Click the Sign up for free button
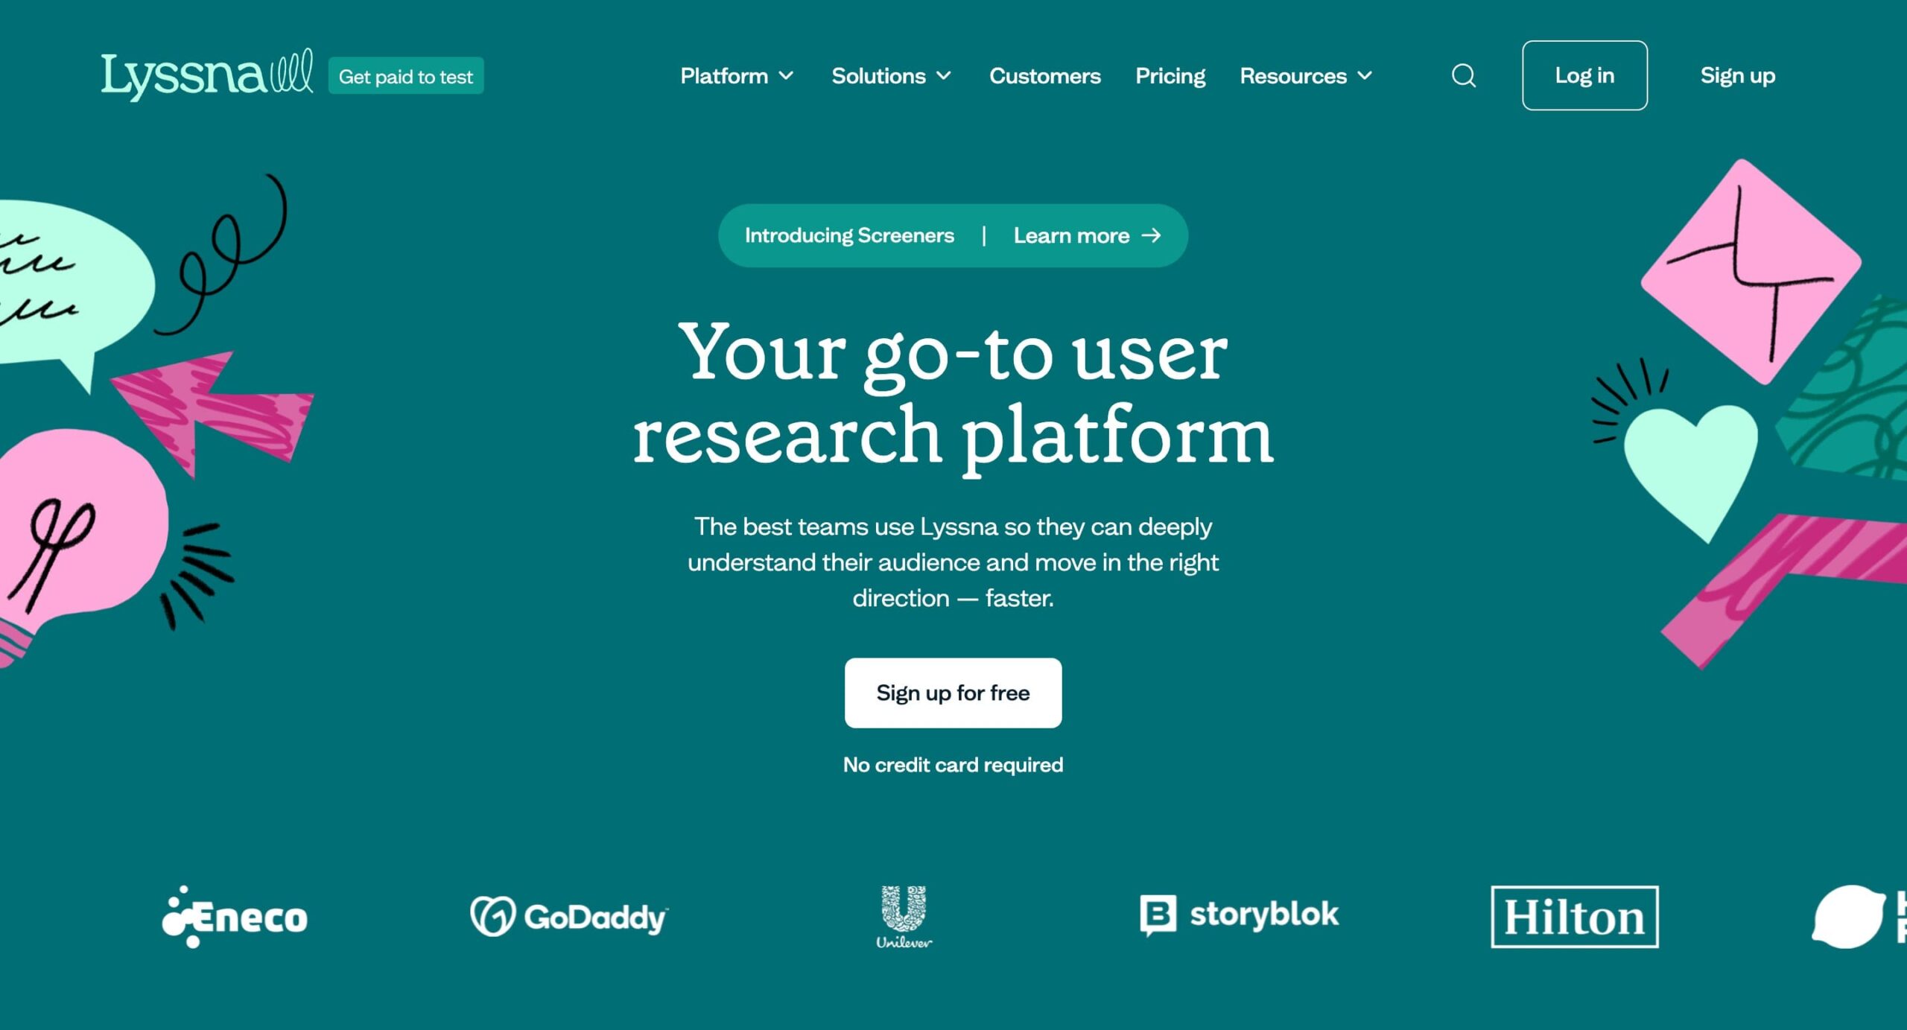The image size is (1907, 1030). [954, 693]
